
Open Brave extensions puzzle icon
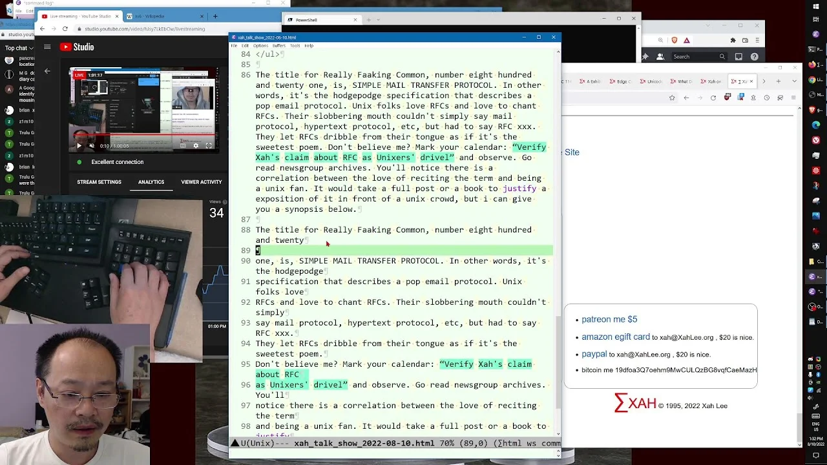pos(733,40)
